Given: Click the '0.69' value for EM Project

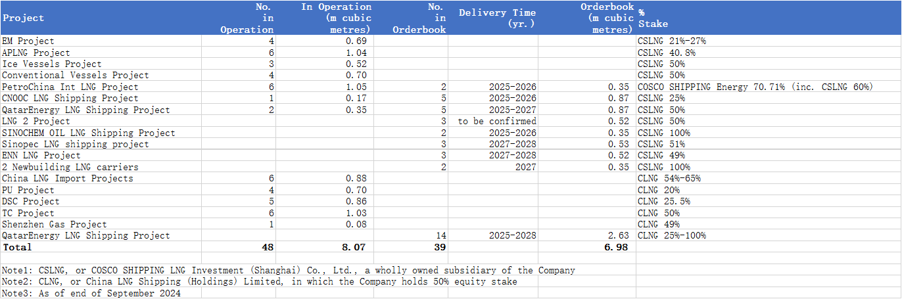Looking at the screenshot, I should click(x=324, y=41).
